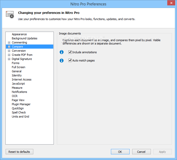
Task: Expand the Create PDF from node
Action: pyautogui.click(x=9, y=55)
